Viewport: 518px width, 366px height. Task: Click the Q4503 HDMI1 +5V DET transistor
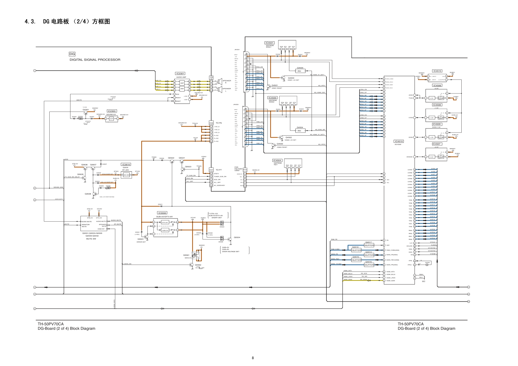tap(283, 78)
